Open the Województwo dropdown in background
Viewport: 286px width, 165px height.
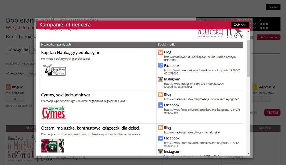coord(31,73)
